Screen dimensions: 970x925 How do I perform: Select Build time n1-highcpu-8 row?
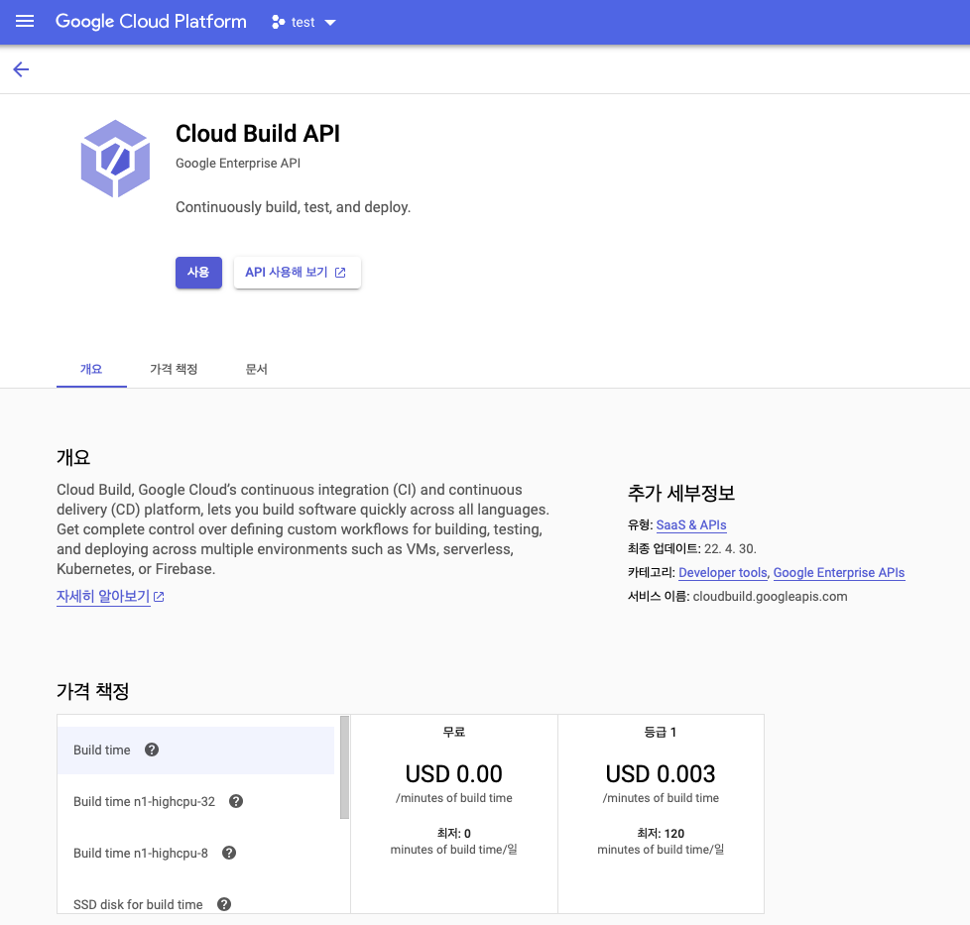[195, 854]
